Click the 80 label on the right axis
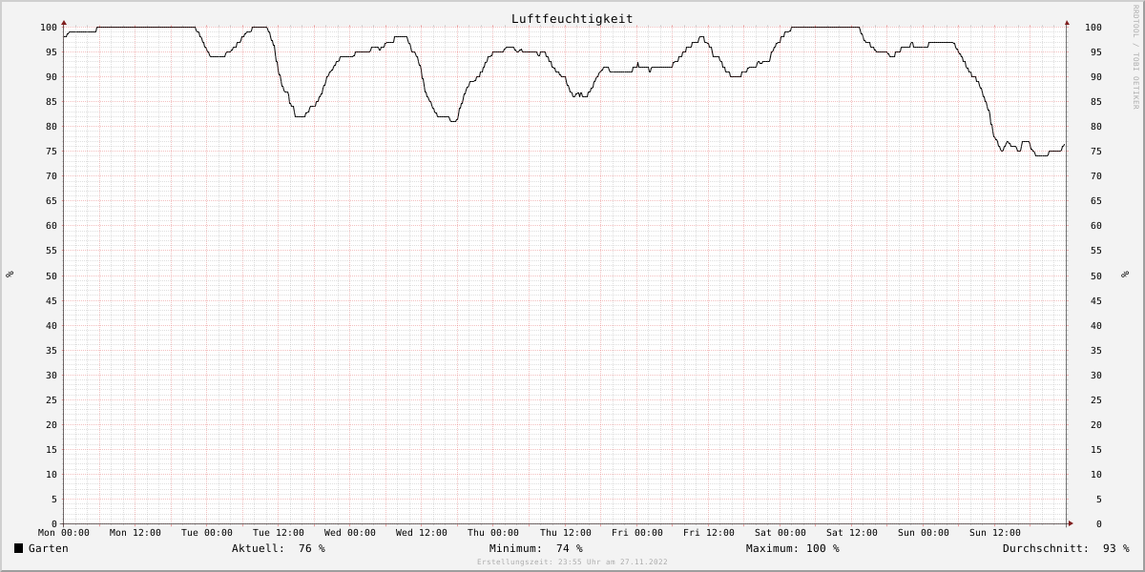 1096,126
